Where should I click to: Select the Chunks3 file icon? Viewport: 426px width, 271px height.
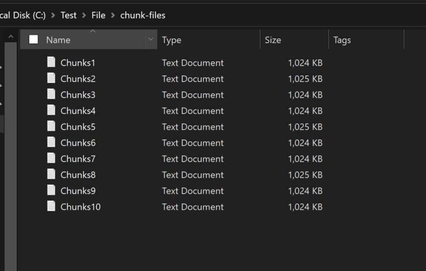(51, 94)
